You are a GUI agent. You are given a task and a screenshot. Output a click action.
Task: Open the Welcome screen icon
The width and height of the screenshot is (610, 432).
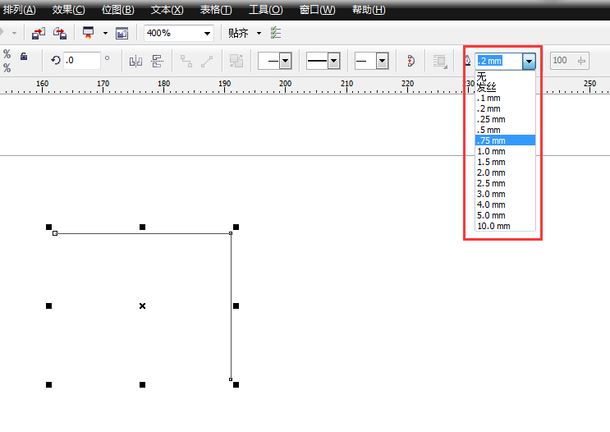point(122,34)
